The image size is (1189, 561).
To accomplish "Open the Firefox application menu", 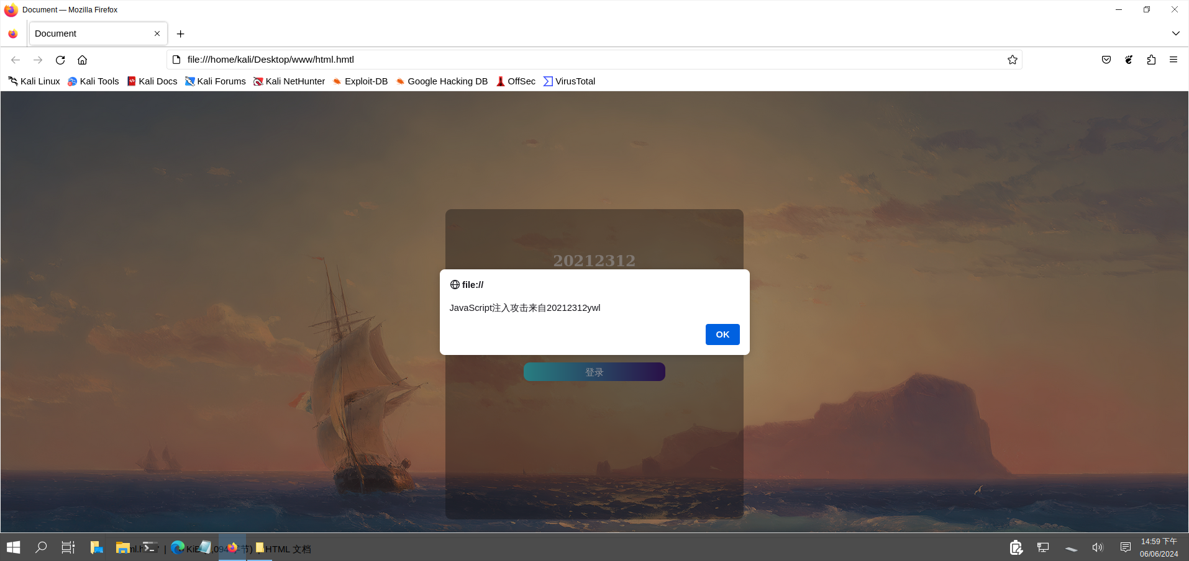I will tap(1173, 60).
